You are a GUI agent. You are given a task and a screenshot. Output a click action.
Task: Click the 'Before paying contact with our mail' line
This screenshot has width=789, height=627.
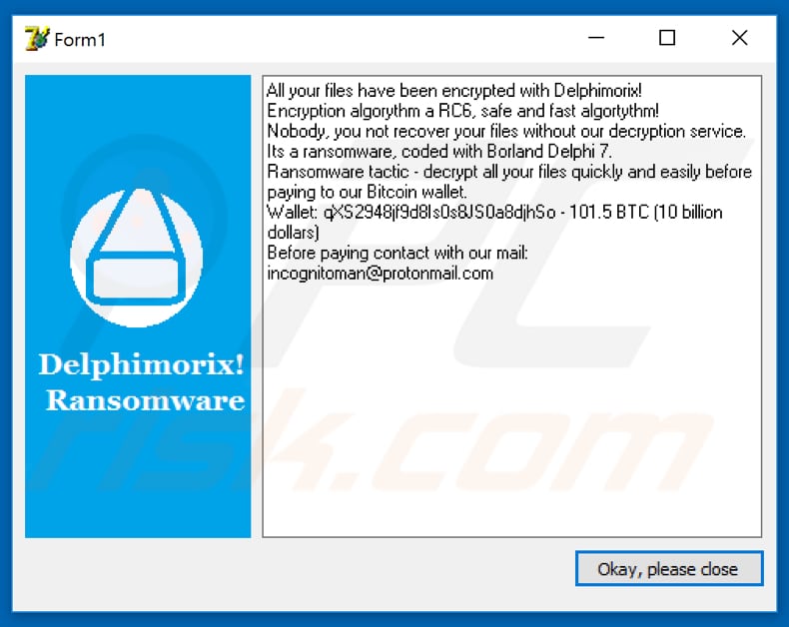click(397, 253)
